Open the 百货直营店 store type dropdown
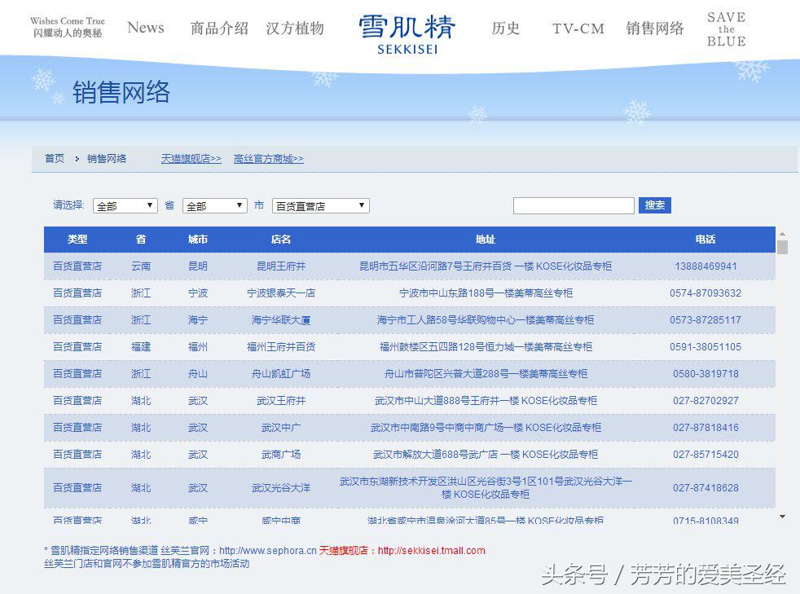Image resolution: width=800 pixels, height=594 pixels. (x=319, y=205)
